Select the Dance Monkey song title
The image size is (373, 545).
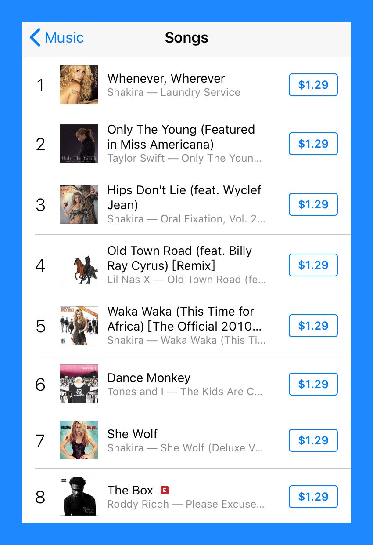click(x=149, y=378)
